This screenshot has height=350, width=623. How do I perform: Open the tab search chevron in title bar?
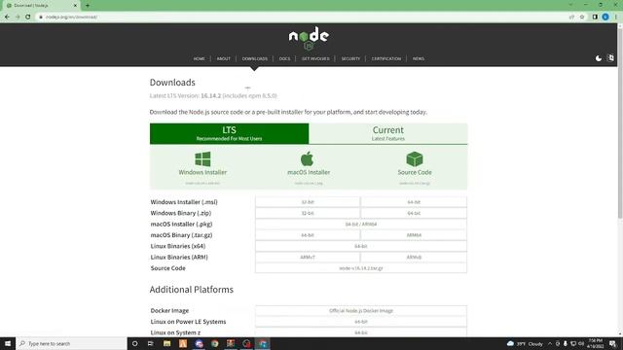570,5
